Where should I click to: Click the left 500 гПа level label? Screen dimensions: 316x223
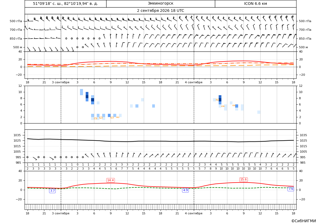(16, 21)
